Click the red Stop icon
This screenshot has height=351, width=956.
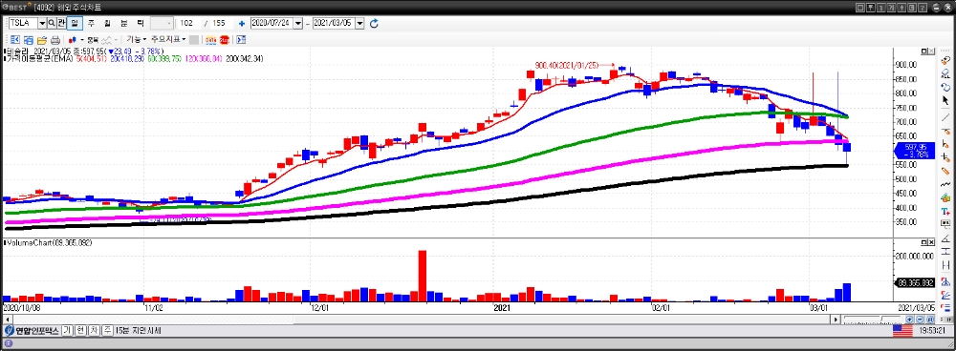tap(225, 40)
